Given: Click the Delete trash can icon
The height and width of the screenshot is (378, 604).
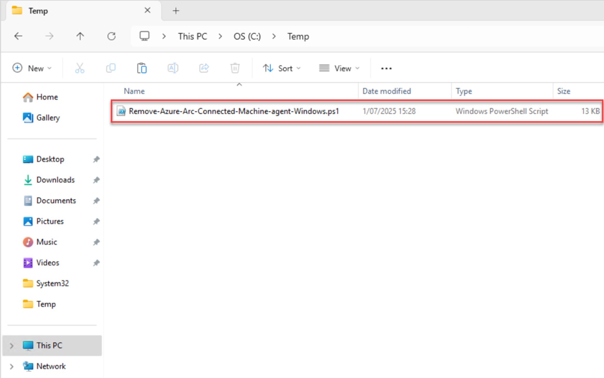Looking at the screenshot, I should coord(235,68).
